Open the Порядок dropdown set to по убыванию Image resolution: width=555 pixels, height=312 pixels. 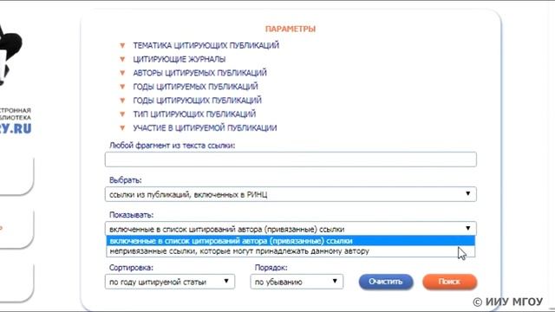297,282
